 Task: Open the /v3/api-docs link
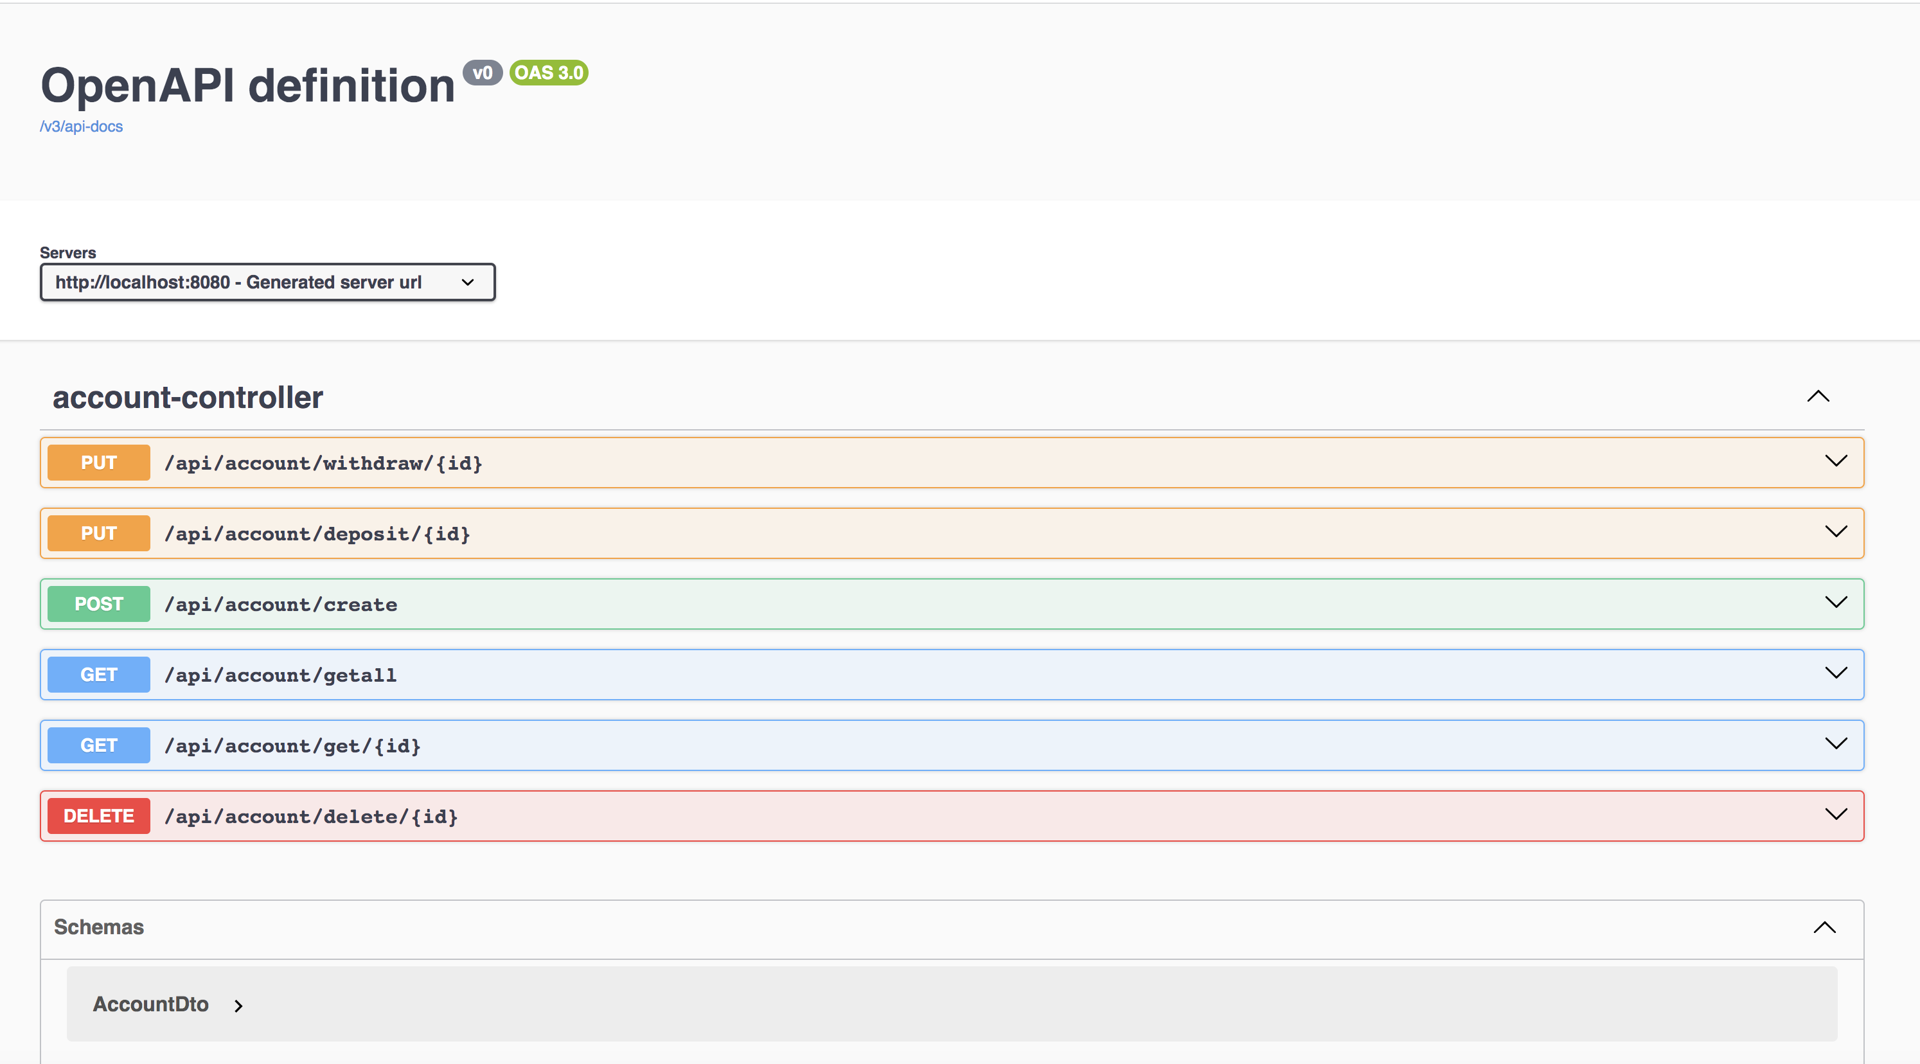(81, 126)
